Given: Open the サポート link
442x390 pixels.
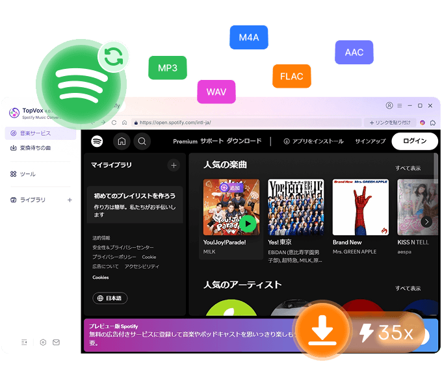Looking at the screenshot, I should 212,141.
